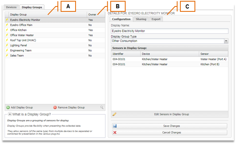237x144 pixels.
Task: Select Office Water Heater display group
Action: 55,35
